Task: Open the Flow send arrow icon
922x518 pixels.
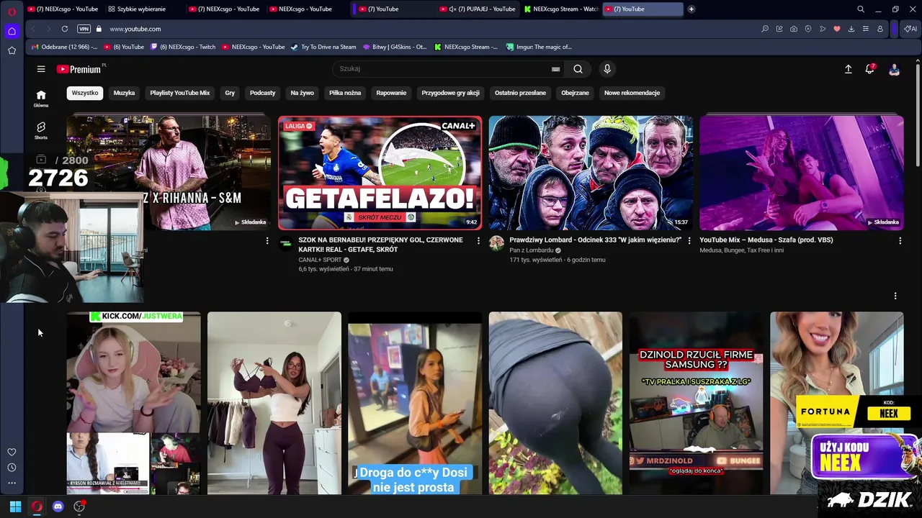Action: [823, 29]
